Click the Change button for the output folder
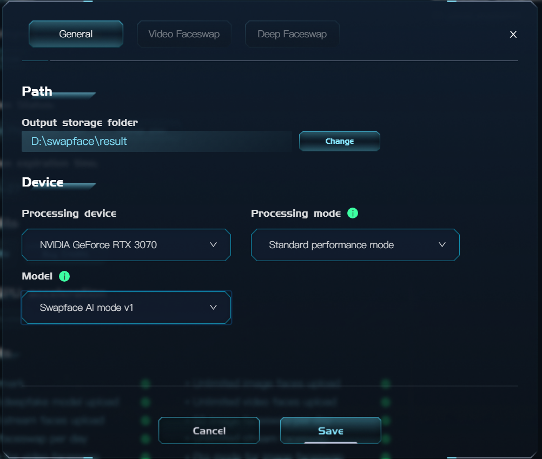This screenshot has width=542, height=459. click(x=339, y=141)
